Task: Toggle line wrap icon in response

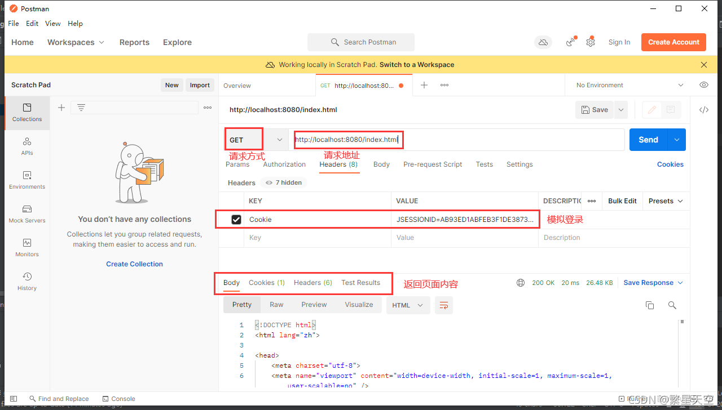Action: (444, 305)
